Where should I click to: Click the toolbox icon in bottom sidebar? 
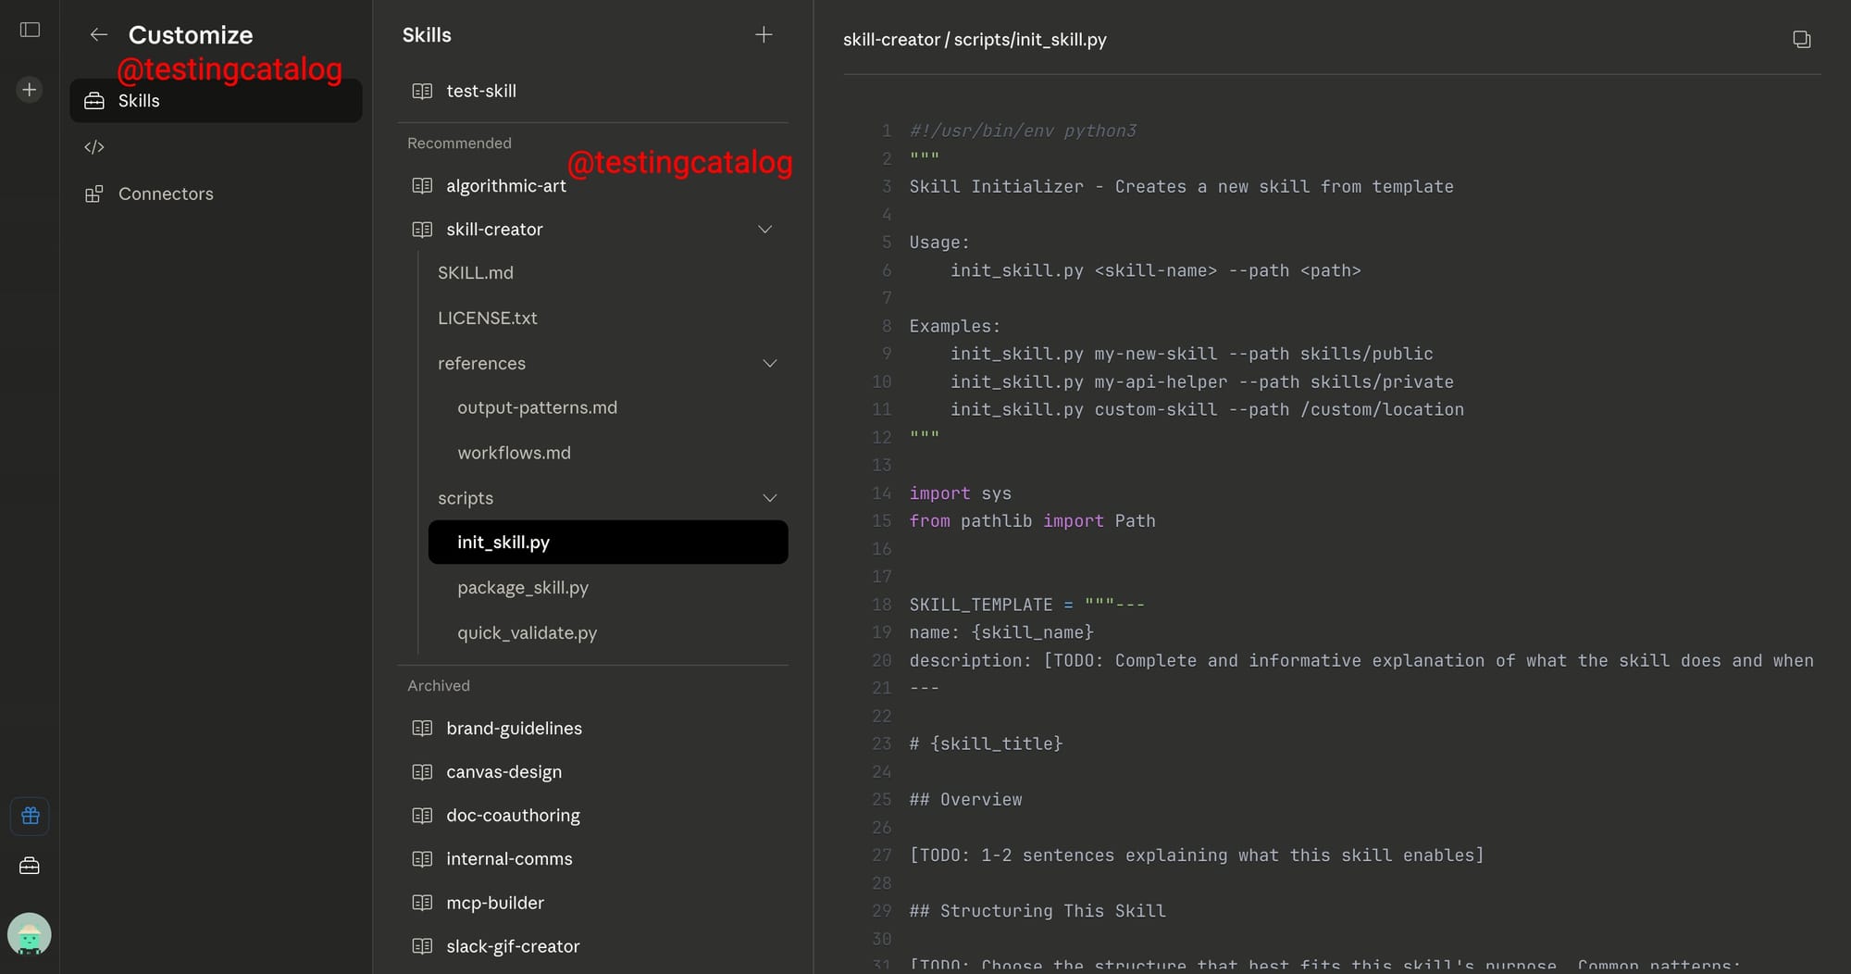pyautogui.click(x=30, y=866)
